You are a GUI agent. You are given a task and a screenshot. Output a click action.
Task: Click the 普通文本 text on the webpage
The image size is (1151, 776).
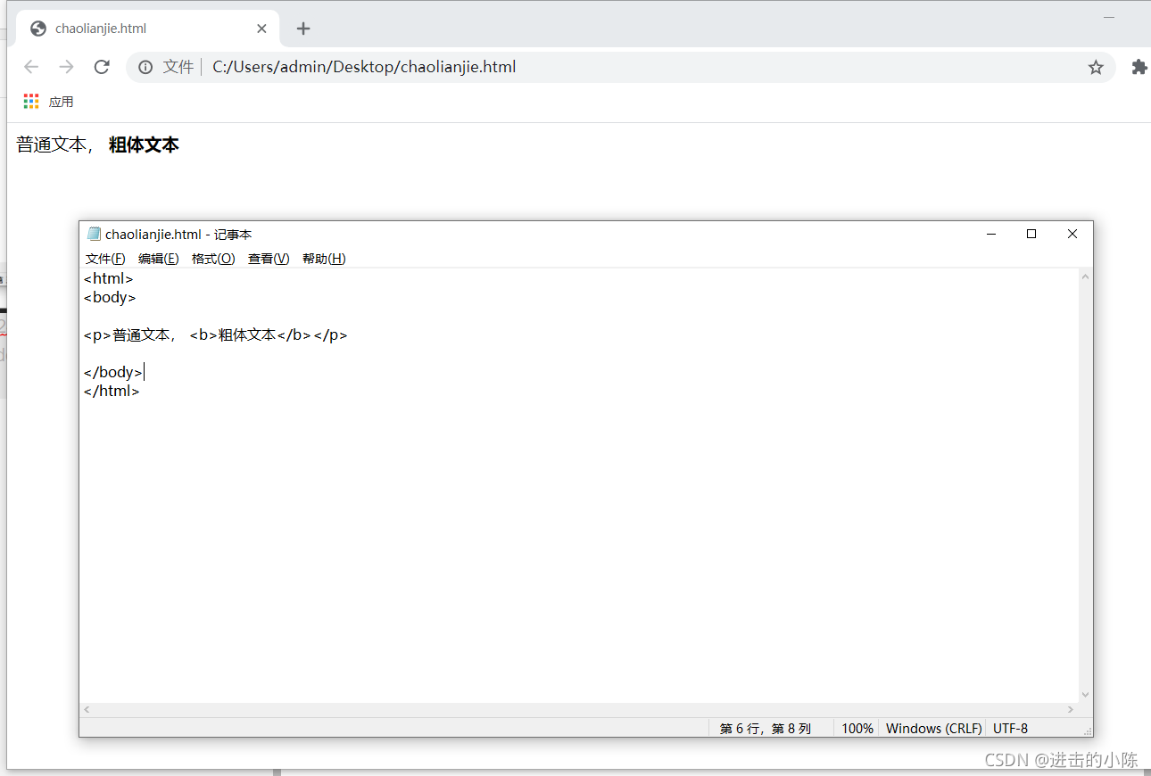tap(52, 144)
